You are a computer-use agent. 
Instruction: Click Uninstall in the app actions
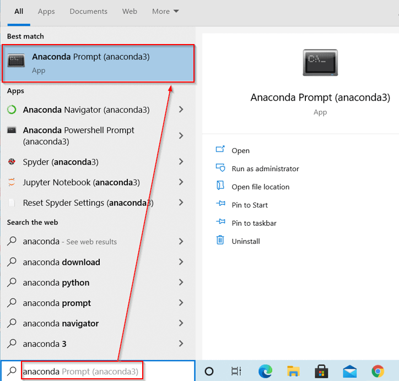coord(246,241)
